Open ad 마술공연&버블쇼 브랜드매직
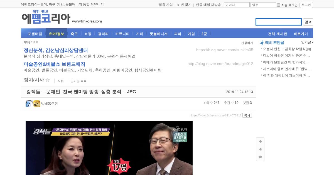 tap(54, 64)
